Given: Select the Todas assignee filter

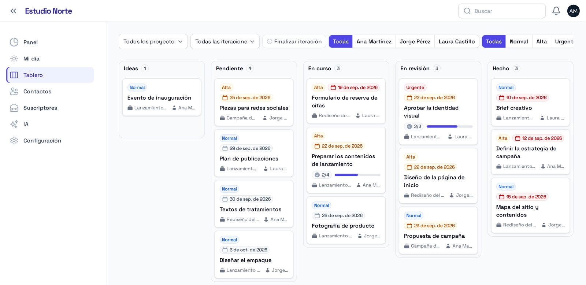Looking at the screenshot, I should point(341,41).
